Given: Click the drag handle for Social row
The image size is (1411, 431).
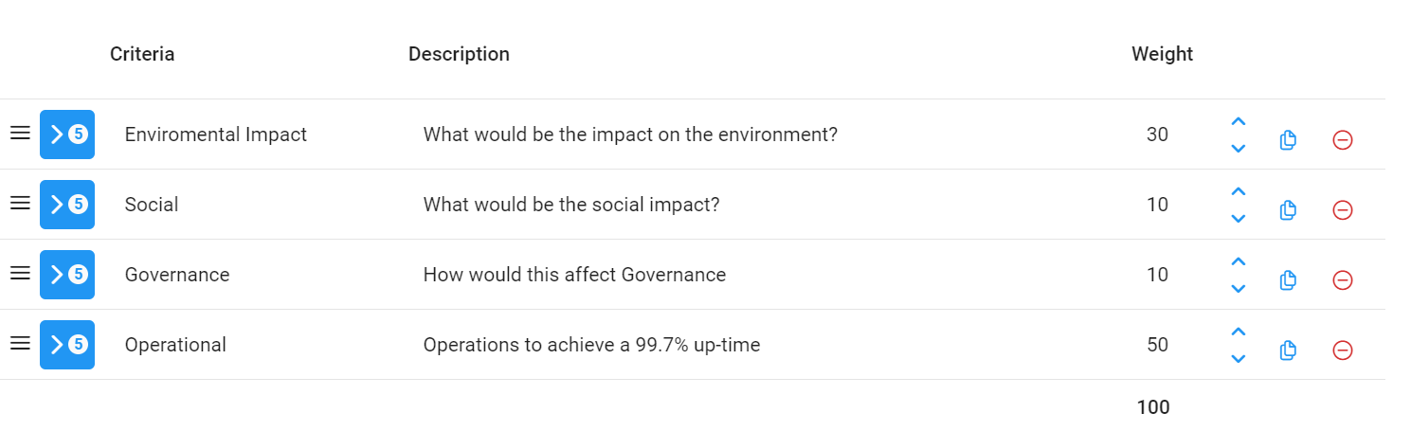Looking at the screenshot, I should pyautogui.click(x=20, y=204).
